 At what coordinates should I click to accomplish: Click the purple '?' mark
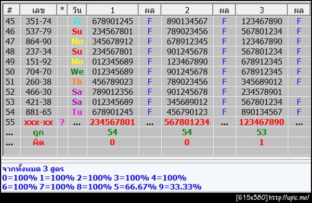pos(62,122)
